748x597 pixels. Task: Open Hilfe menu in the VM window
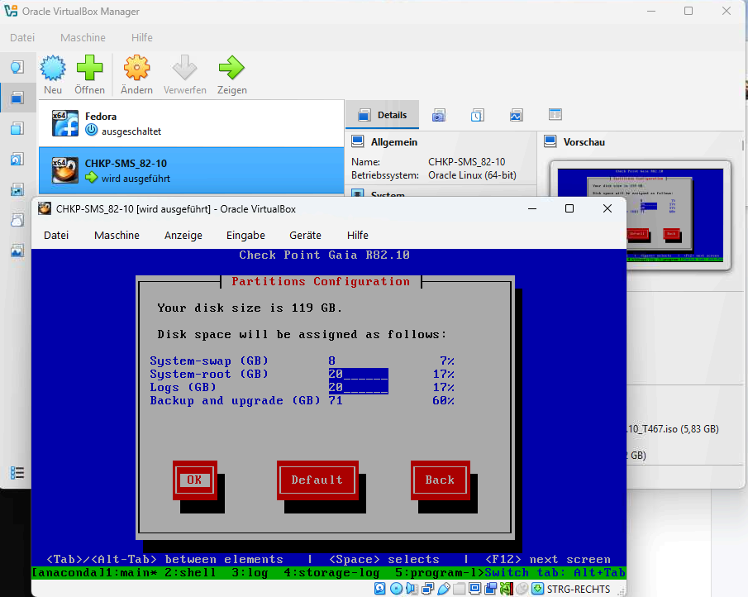coord(358,236)
